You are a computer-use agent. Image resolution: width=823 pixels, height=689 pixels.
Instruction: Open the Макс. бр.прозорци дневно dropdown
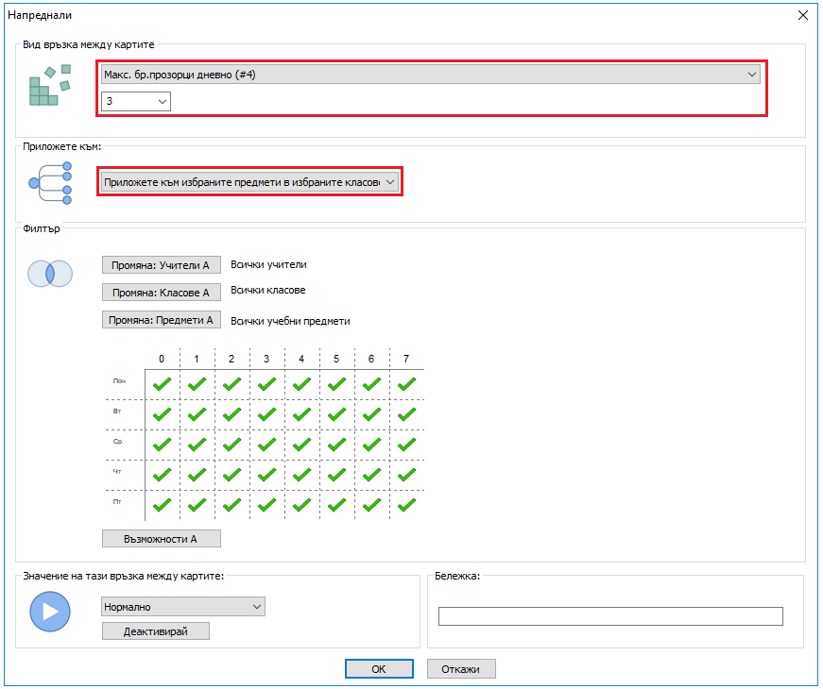(x=430, y=75)
